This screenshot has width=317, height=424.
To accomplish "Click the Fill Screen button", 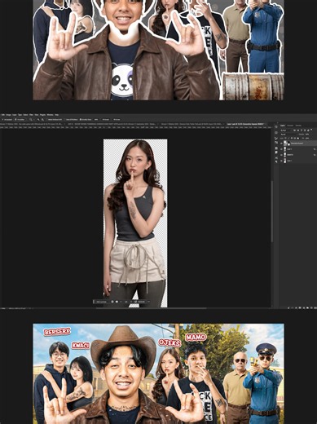I will pyautogui.click(x=117, y=120).
